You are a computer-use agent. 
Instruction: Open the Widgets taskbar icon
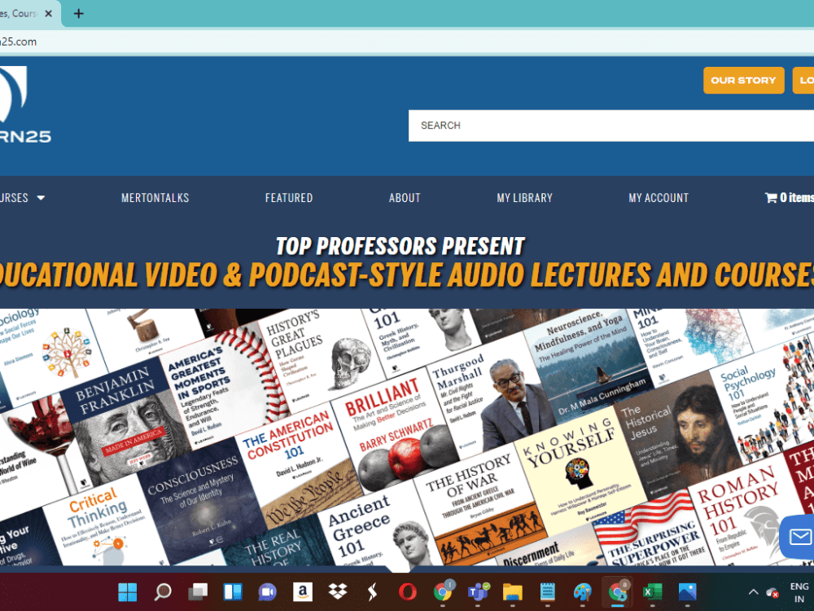coord(233,591)
